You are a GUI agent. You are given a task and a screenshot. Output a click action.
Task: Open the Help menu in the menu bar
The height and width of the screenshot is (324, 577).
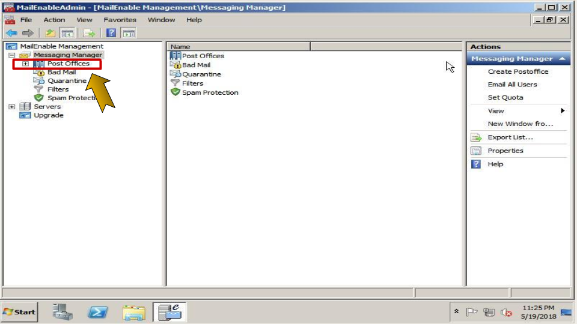[194, 20]
